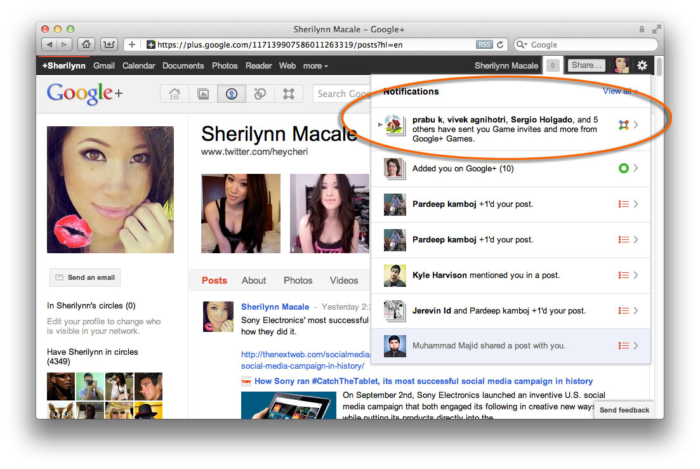Switch to the Photos profile tab
This screenshot has width=700, height=469.
pos(298,281)
